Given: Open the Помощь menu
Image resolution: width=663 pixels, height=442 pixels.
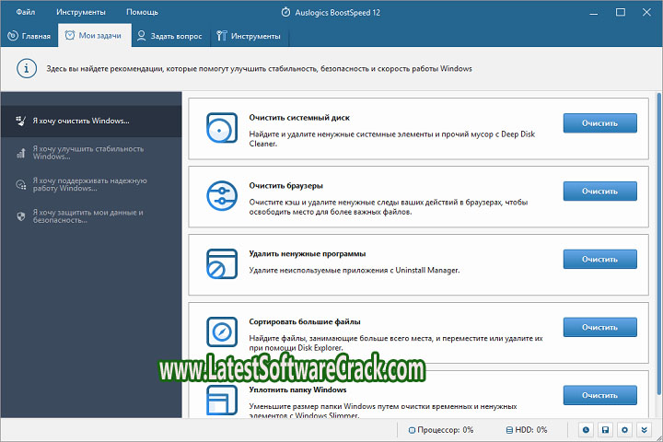Looking at the screenshot, I should point(142,12).
